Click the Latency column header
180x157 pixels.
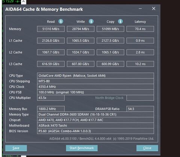click(x=140, y=22)
